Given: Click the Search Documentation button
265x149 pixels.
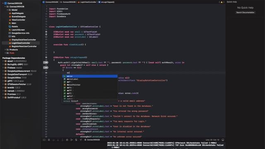Looking at the screenshot, I should click(x=245, y=12).
